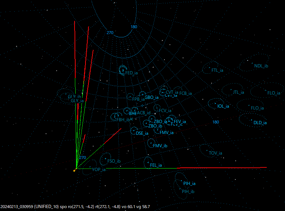Click the FSO_ib radiant label
Image resolution: width=285 pixels, height=211 pixels.
coord(114,161)
